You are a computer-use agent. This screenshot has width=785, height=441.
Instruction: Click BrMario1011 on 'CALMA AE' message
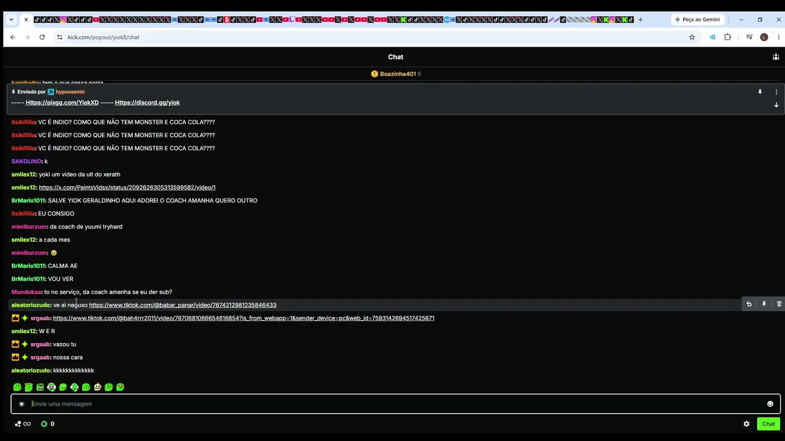28,266
